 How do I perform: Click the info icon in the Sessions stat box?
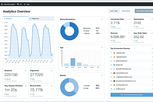[26, 70]
